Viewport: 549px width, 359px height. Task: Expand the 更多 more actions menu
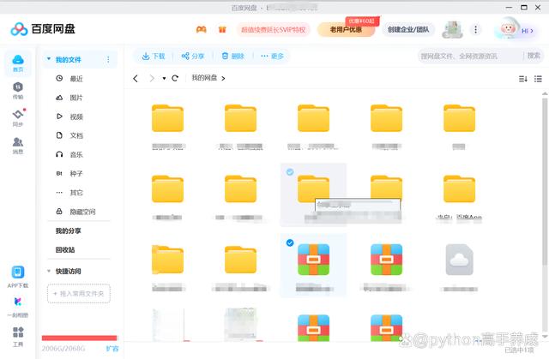pos(272,56)
